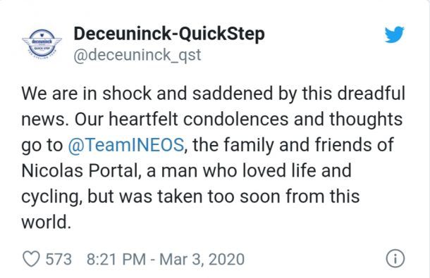Image resolution: width=430 pixels, height=278 pixels.
Task: Click the word 'news.' in second line
Action: (45, 120)
